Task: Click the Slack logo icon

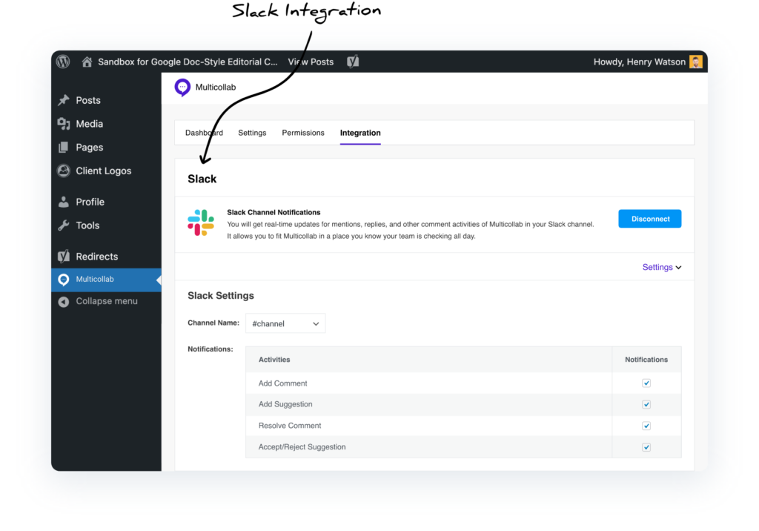Action: point(201,223)
